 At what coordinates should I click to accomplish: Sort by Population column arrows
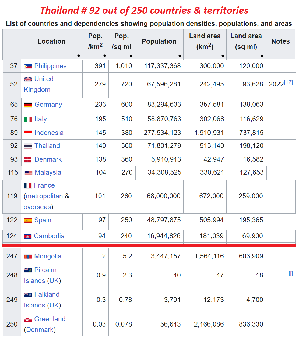(x=180, y=56)
